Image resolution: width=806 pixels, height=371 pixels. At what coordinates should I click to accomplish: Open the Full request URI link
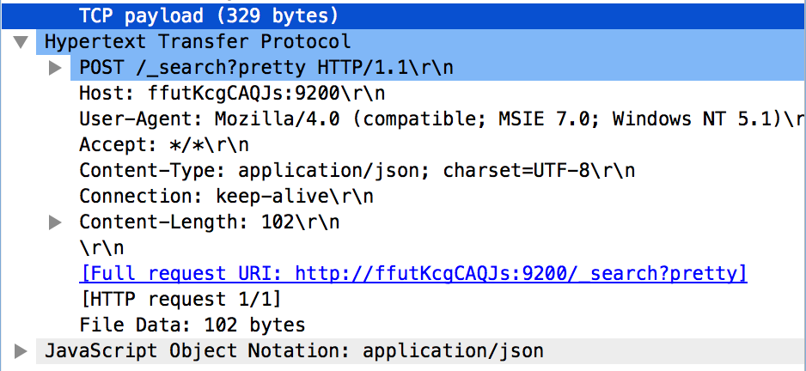coord(412,274)
